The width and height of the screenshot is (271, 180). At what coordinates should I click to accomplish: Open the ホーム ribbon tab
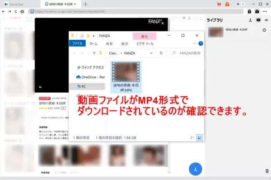click(93, 44)
